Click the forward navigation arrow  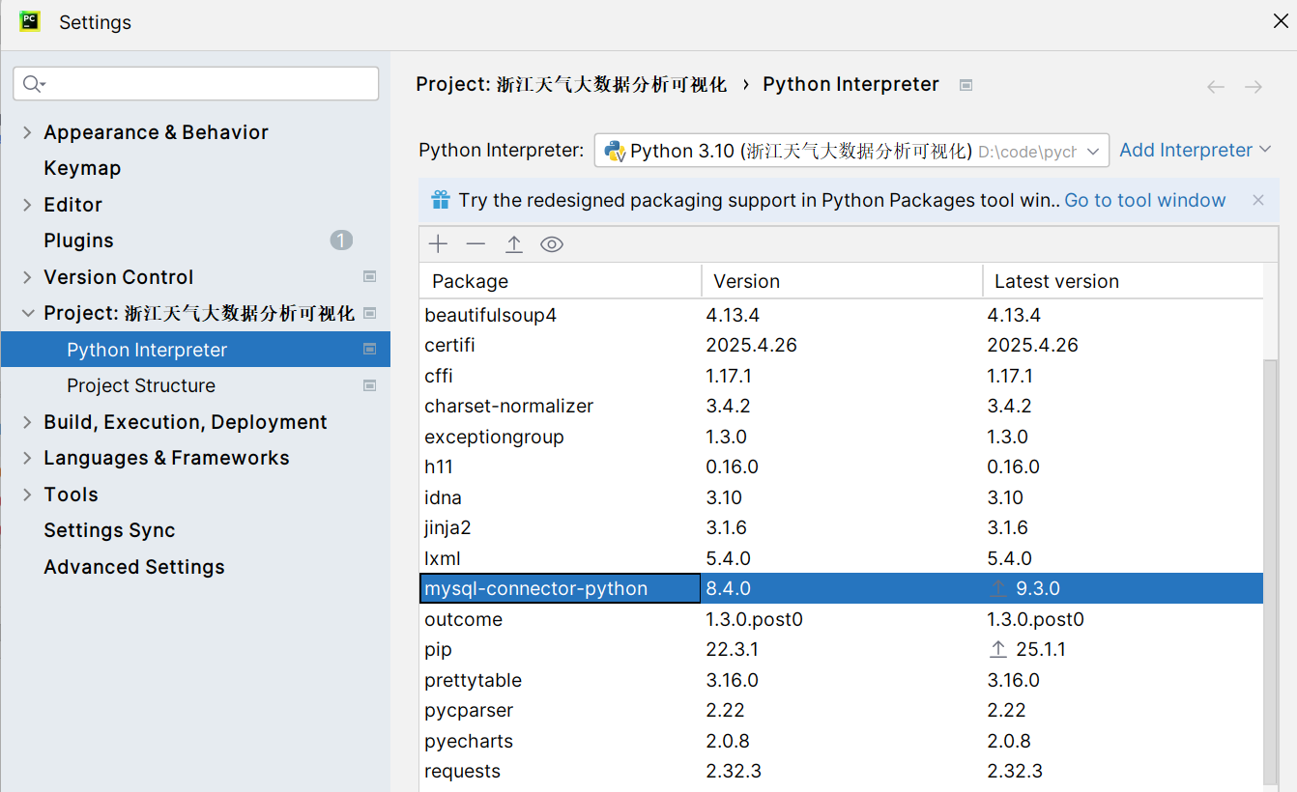1254,87
